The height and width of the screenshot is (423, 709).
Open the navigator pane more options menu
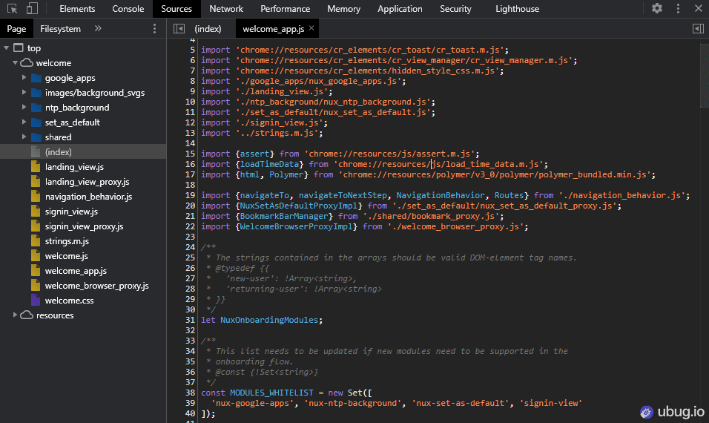point(154,29)
